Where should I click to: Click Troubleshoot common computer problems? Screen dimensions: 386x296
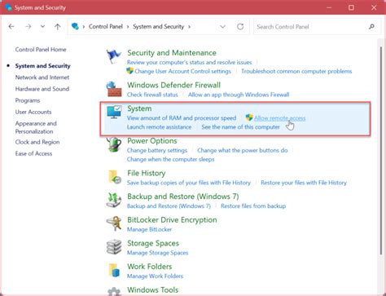coord(296,71)
